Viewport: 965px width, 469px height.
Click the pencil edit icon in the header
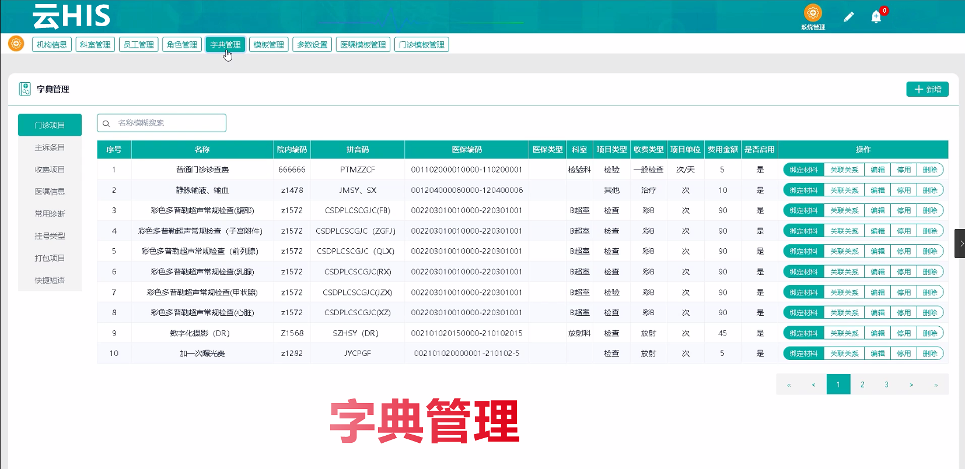click(849, 17)
